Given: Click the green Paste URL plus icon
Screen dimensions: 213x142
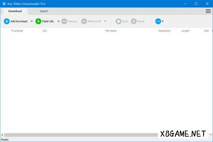Looking at the screenshot, I should 38,21.
